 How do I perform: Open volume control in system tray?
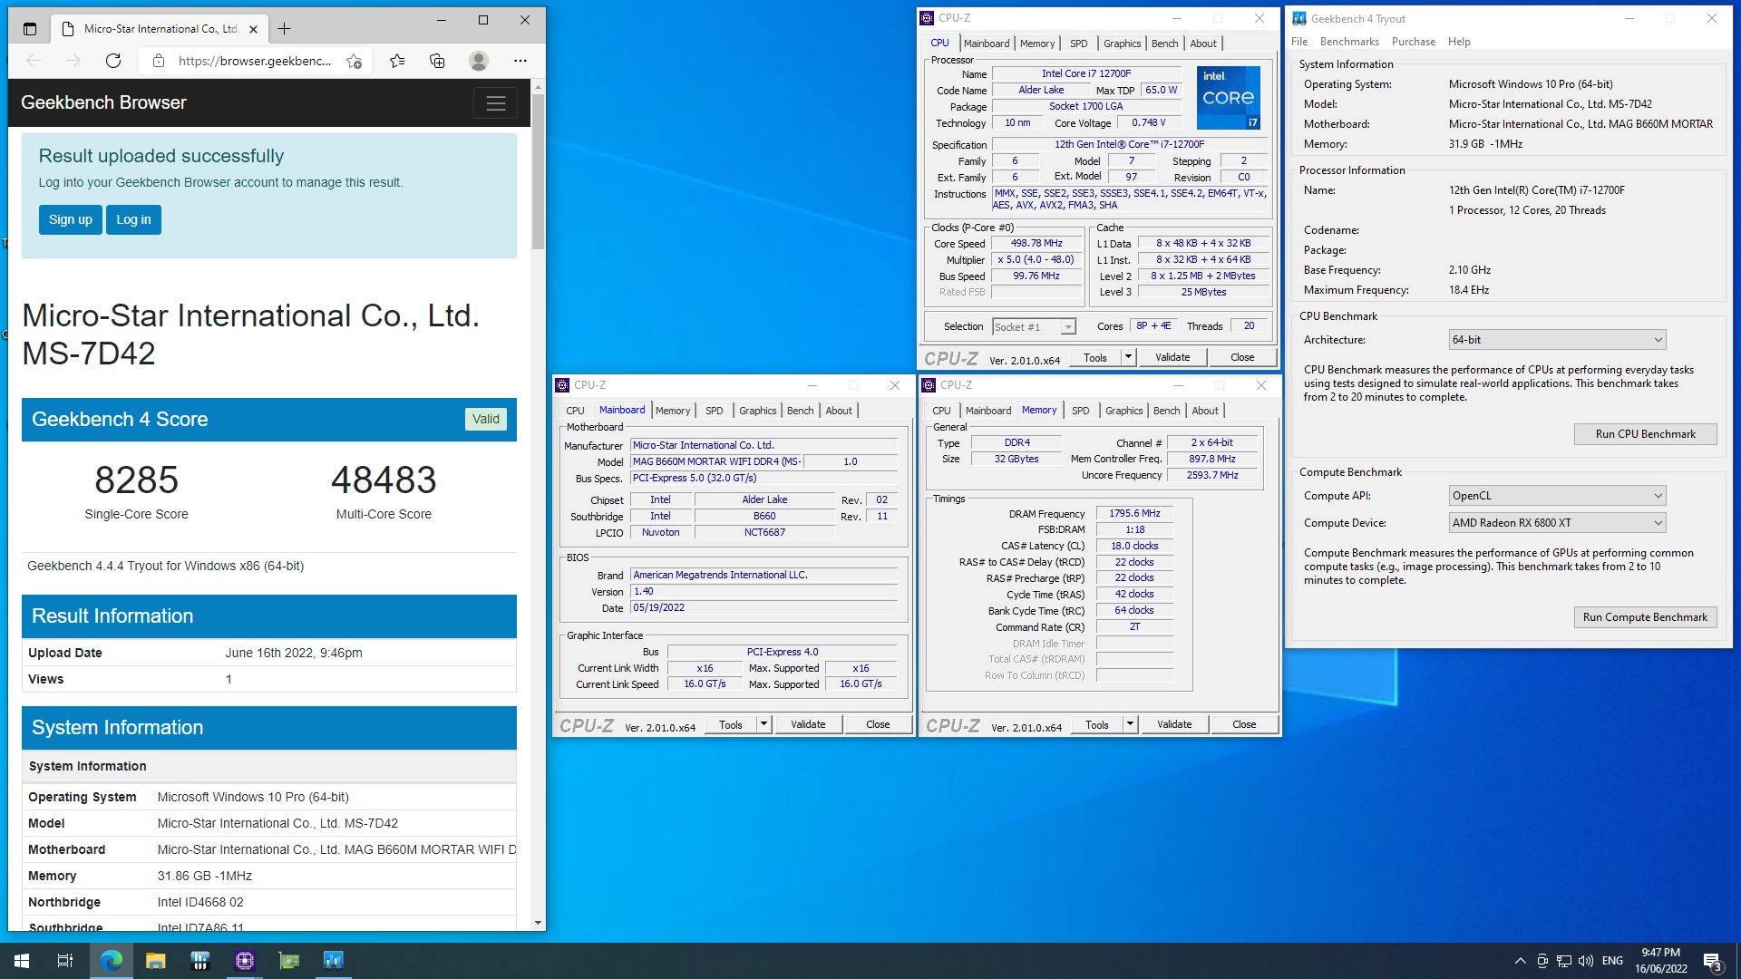1586,961
